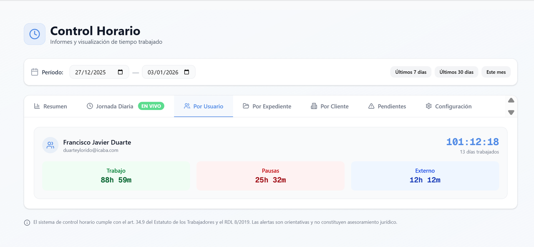Screen dimensions: 534x247
Task: Click the users icon on the Por Usuario tab
Action: click(x=187, y=106)
